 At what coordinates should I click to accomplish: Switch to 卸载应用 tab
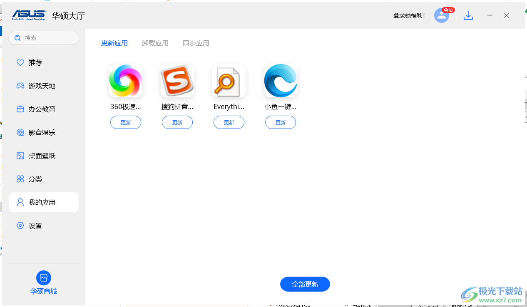click(155, 43)
